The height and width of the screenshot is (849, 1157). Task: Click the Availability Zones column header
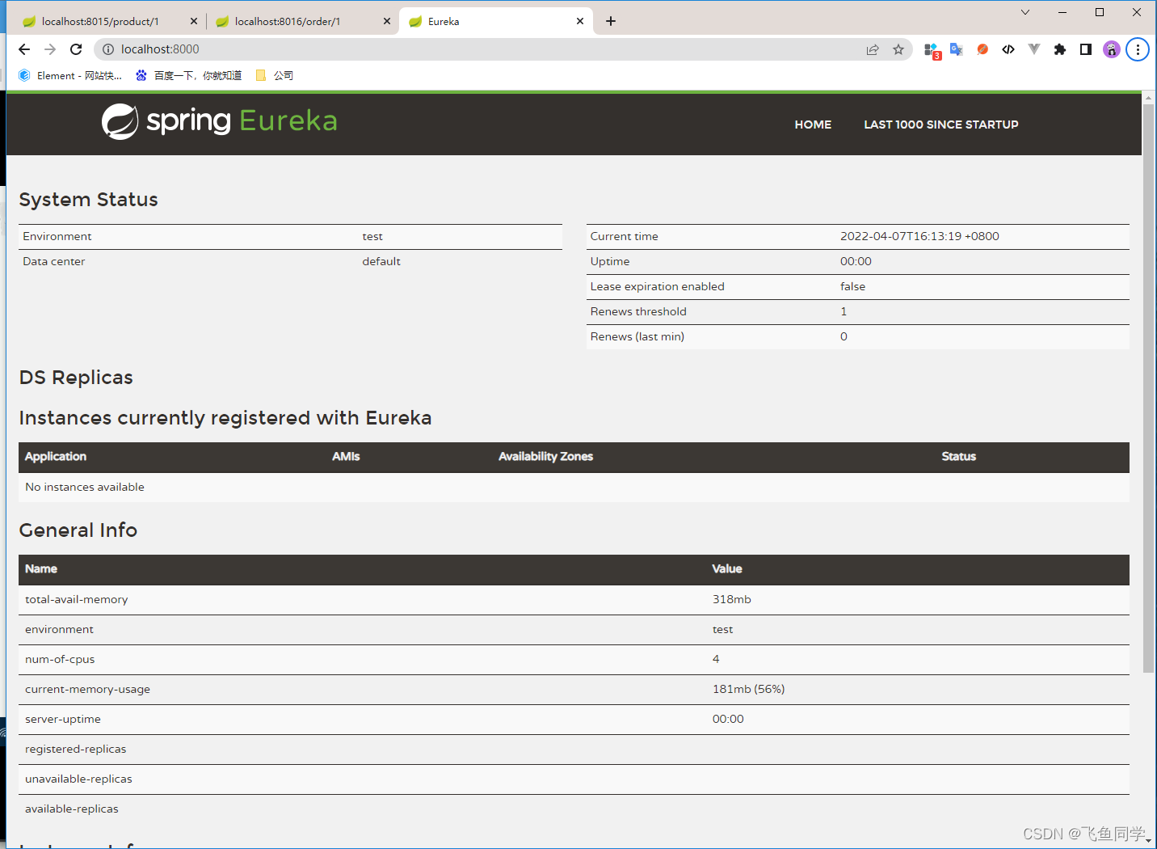coord(545,457)
